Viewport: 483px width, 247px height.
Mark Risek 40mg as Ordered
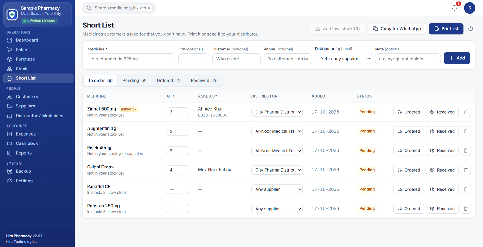[409, 151]
